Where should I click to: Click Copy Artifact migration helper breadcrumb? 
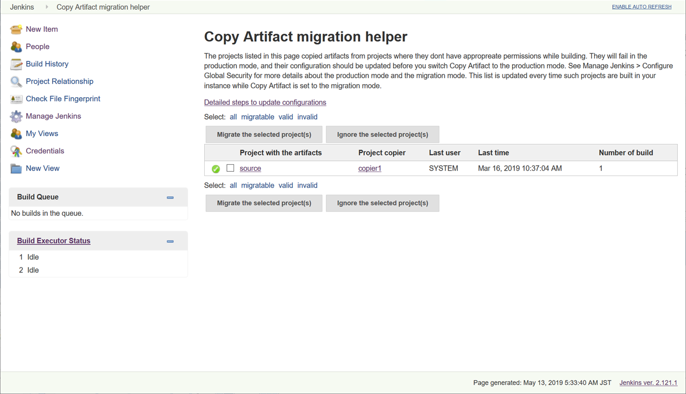point(103,7)
